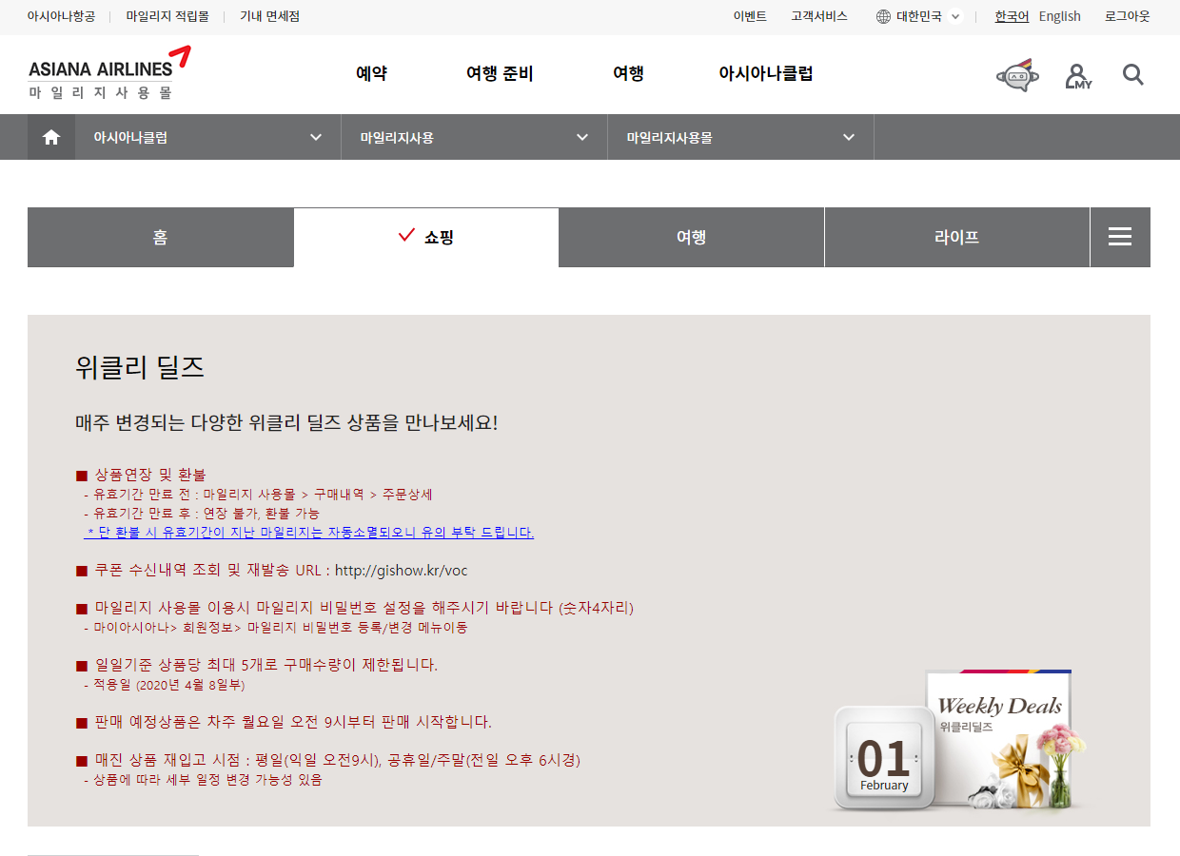Viewport: 1180px width, 856px height.
Task: Click the 매주 변경되는 subtitle text
Action: pyautogui.click(x=286, y=423)
